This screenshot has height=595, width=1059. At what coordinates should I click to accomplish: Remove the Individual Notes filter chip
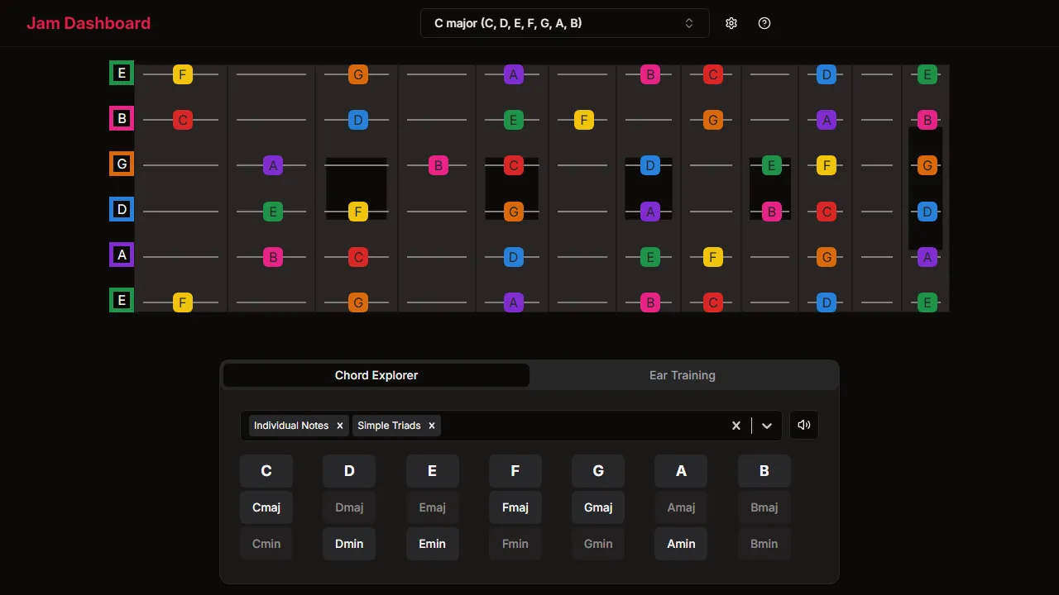pos(339,425)
